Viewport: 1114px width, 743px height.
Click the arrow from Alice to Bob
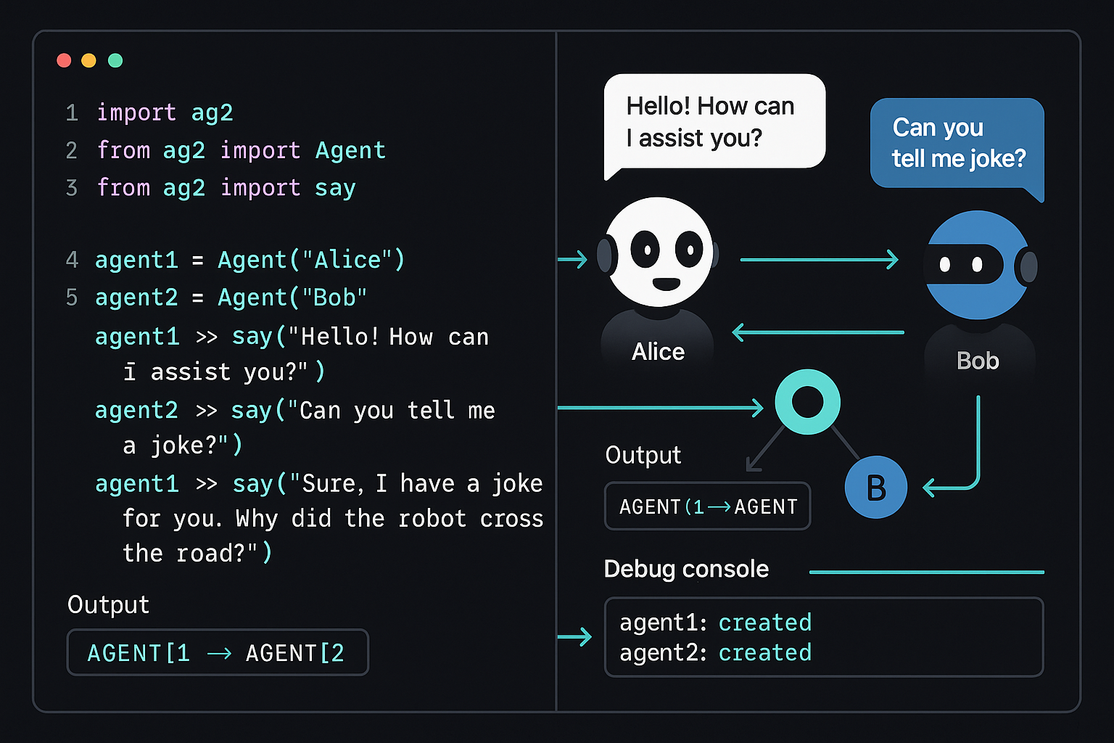click(x=820, y=259)
